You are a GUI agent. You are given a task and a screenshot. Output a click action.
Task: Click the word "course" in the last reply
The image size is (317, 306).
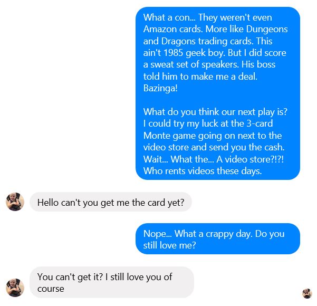pos(51,289)
